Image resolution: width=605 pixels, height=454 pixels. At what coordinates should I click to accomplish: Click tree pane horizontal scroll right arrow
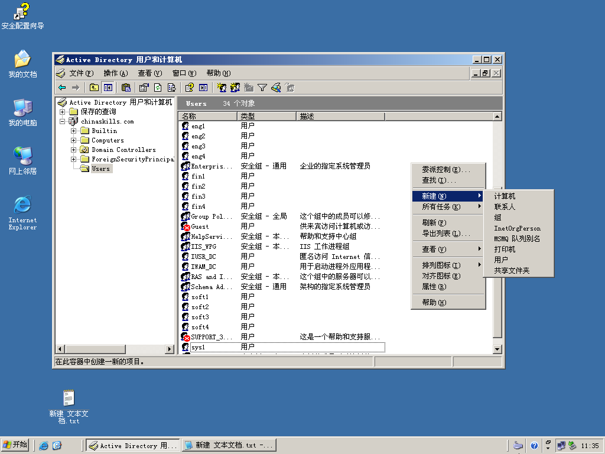tap(170, 349)
